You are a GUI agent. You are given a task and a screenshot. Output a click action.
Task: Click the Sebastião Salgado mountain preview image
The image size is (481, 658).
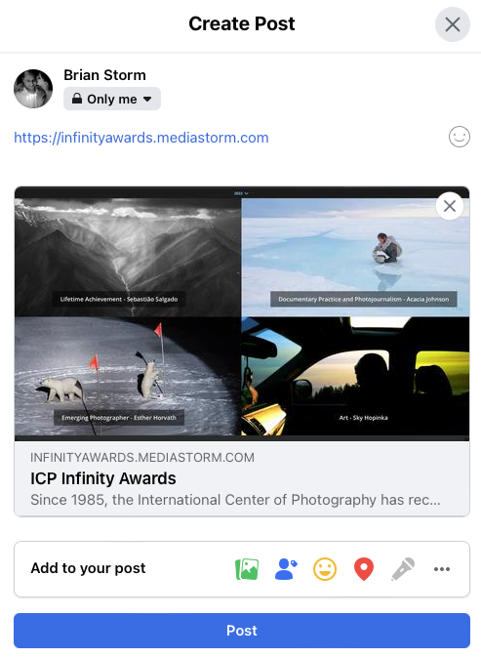(128, 257)
